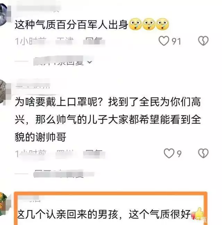Open blurred username inside the orange box
The image size is (222, 225).
tap(29, 199)
